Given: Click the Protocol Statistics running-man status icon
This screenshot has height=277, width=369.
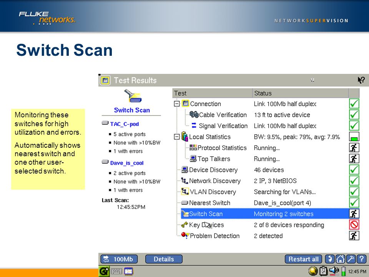Looking at the screenshot, I should click(x=354, y=148).
